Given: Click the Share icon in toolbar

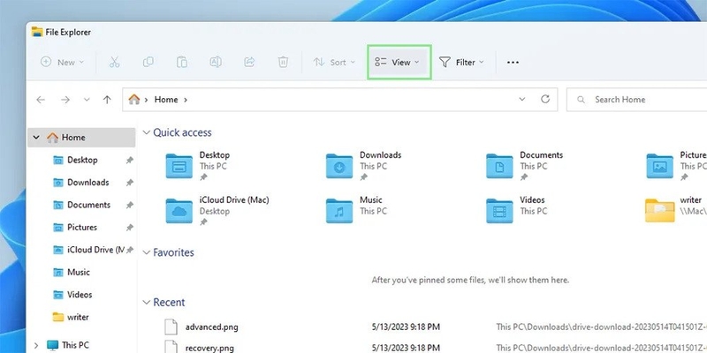Looking at the screenshot, I should [249, 62].
